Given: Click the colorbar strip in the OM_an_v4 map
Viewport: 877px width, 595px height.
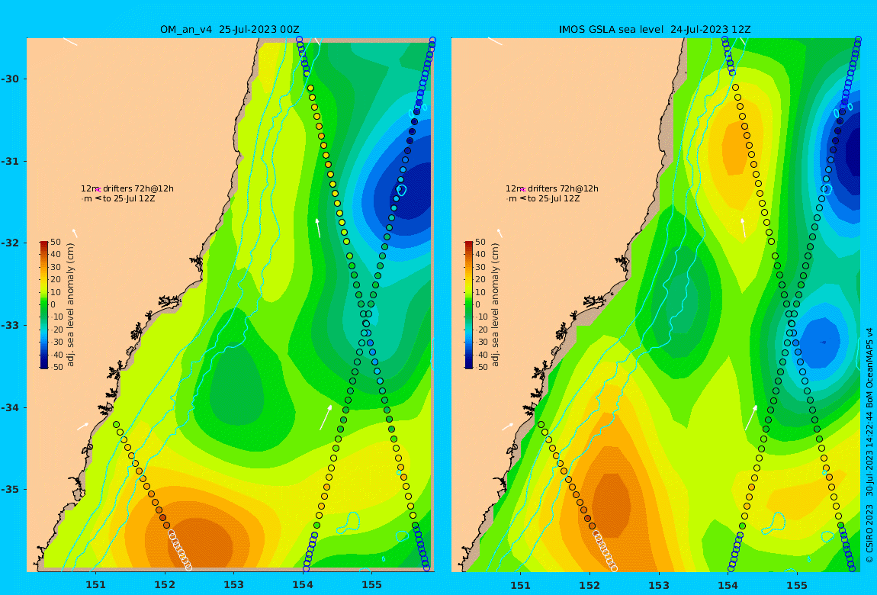Looking at the screenshot, I should coord(43,305).
